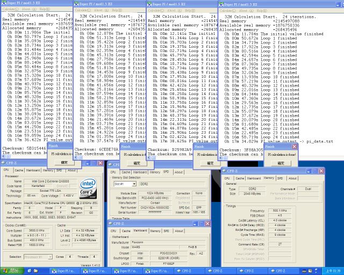Click OK in the Finish dialog overlapping the CPU-Z Processor window
The width and height of the screenshot is (344, 275).
click(64, 162)
